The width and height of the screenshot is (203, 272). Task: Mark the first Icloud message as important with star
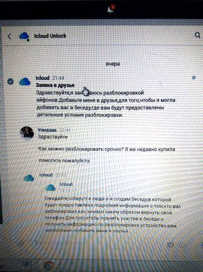click(x=194, y=78)
